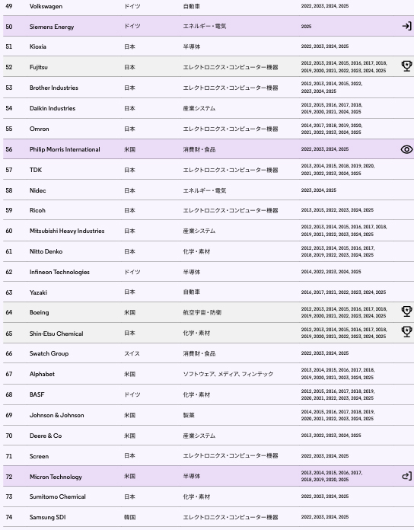
Task: Click the trophy icon for Shin-Etsu Chemical
Action: (406, 331)
